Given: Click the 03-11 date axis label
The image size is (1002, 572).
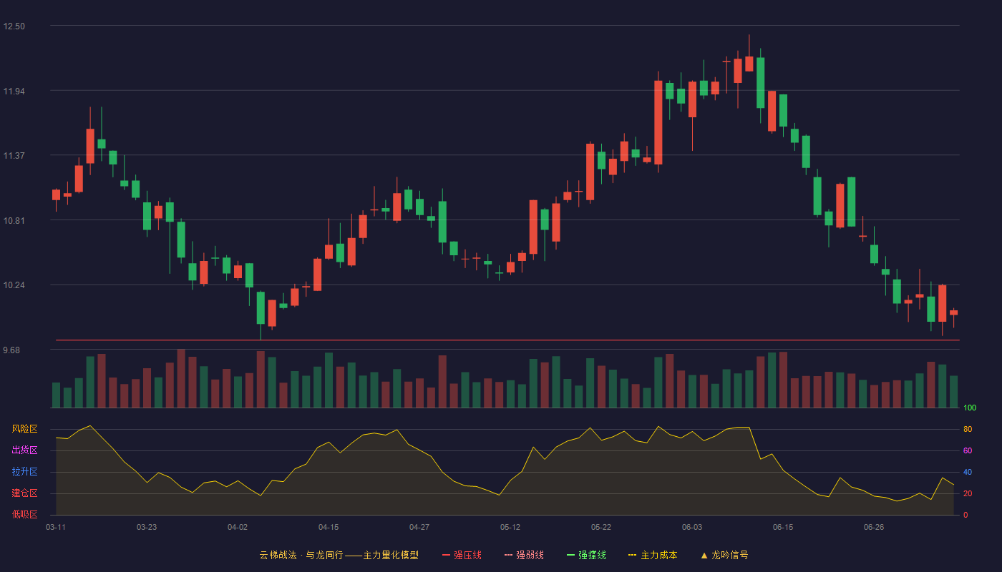Looking at the screenshot, I should tap(56, 527).
